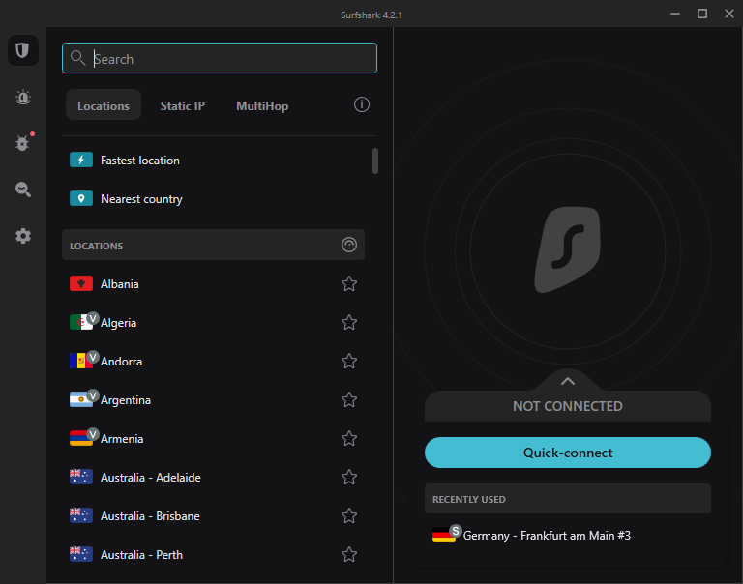
Task: Click the Surfshark logo in the center
Action: coord(568,249)
